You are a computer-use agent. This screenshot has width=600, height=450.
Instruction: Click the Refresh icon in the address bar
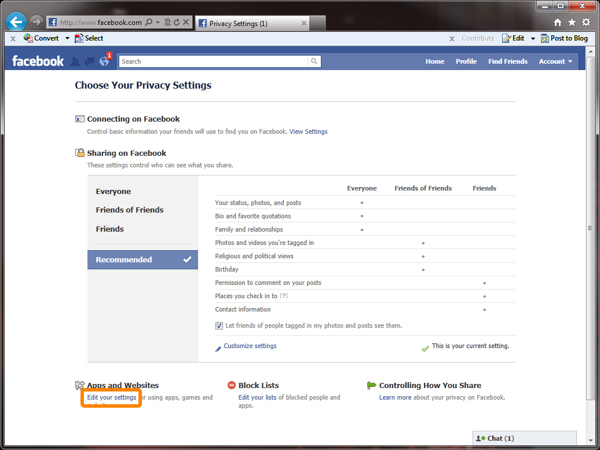click(x=177, y=22)
